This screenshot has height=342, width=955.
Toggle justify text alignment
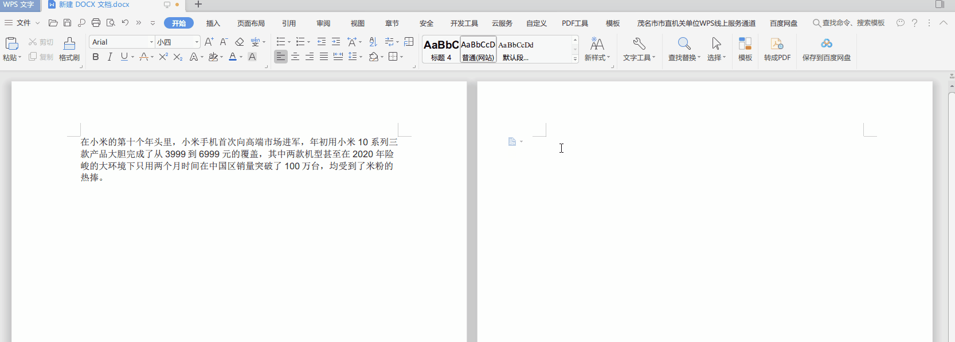click(x=324, y=57)
